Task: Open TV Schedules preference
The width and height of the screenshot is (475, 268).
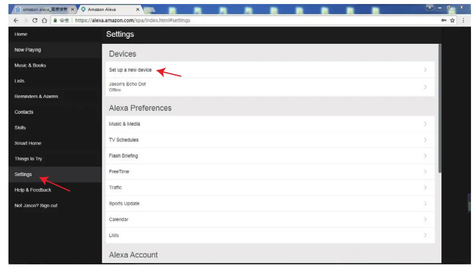Action: (270, 140)
